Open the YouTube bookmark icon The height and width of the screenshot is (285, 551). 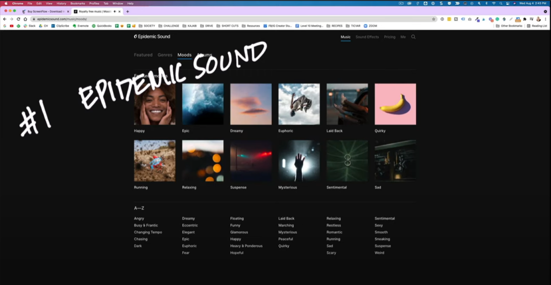12,26
